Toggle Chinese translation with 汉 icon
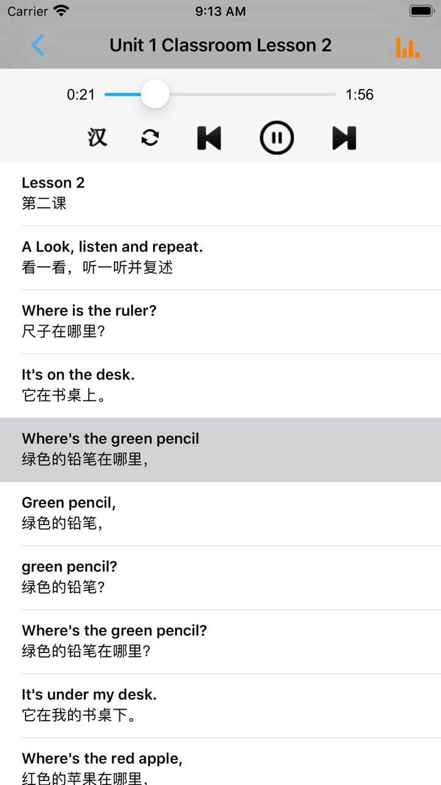 click(x=97, y=137)
